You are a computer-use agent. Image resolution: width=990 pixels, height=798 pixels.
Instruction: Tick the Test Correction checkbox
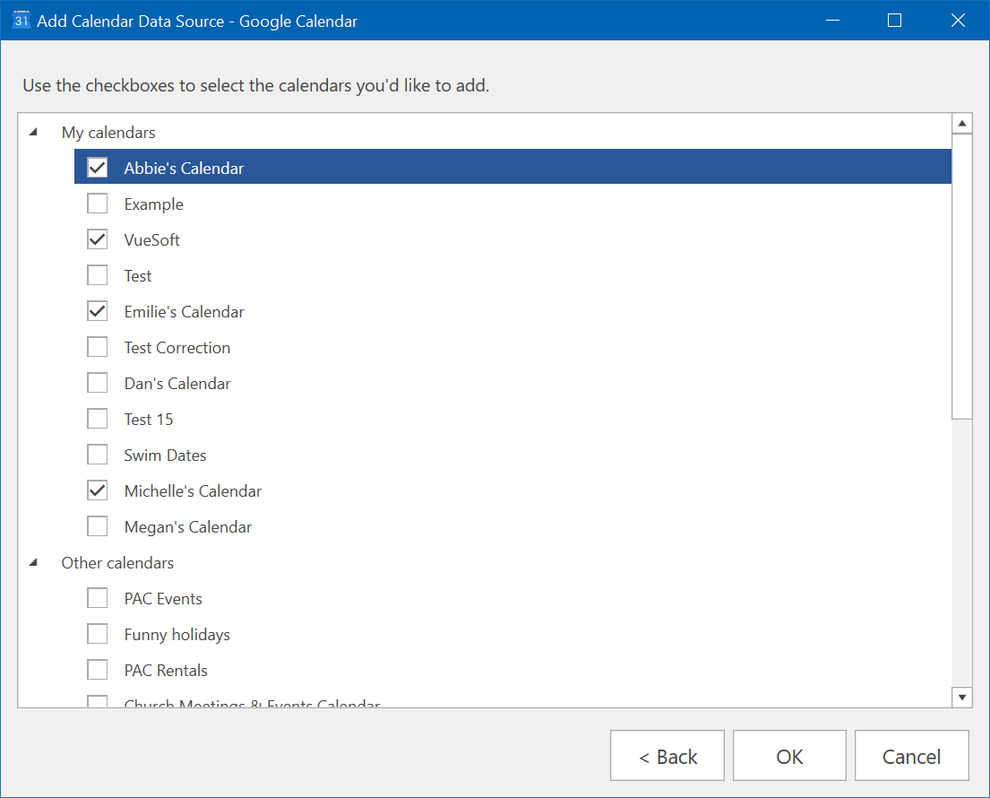98,347
